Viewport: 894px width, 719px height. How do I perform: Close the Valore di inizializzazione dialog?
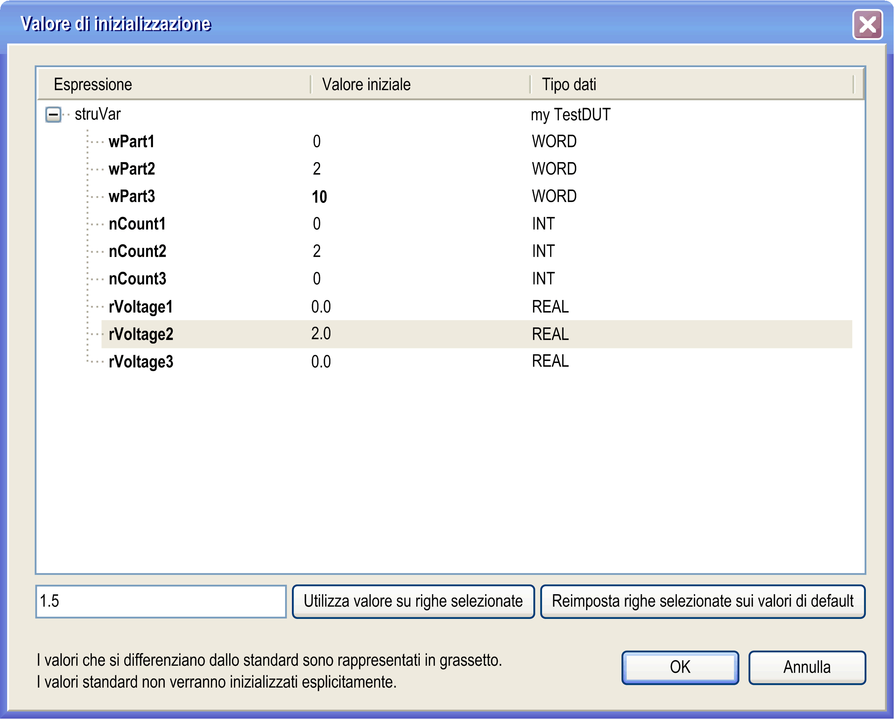pos(867,25)
